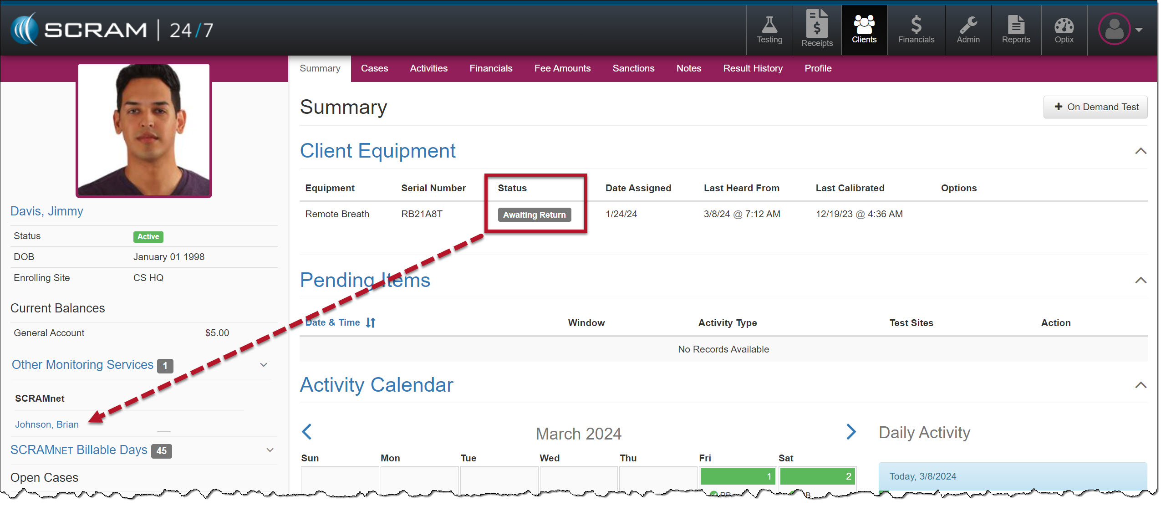This screenshot has width=1161, height=506.
Task: Open the Johnson, Brian link
Action: 47,424
